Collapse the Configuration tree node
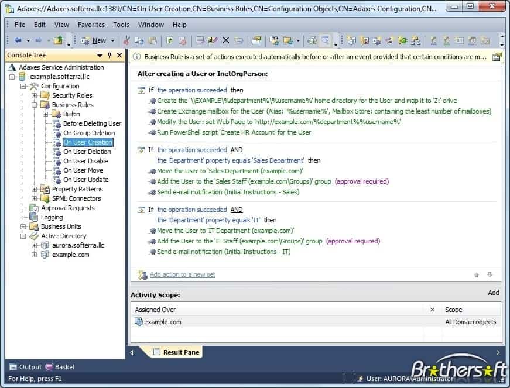Screen dimensions: 510x388 pyautogui.click(x=23, y=87)
